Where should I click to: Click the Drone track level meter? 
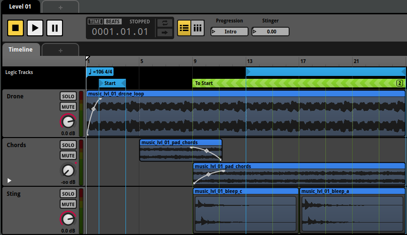(81, 114)
